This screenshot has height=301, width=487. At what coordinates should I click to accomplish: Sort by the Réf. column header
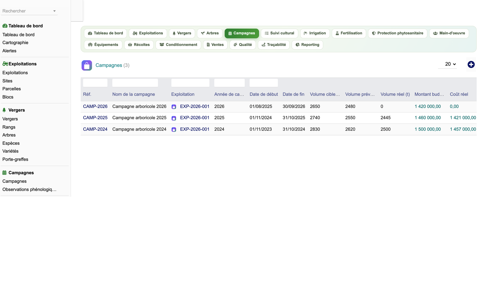click(x=87, y=94)
